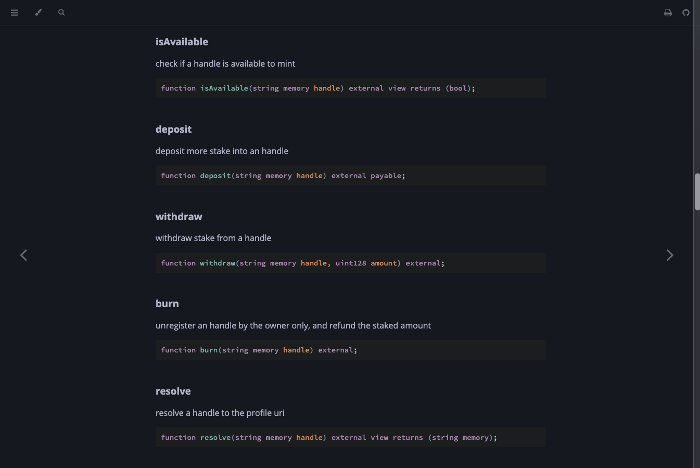Click the withdraw function code block

[x=351, y=263]
